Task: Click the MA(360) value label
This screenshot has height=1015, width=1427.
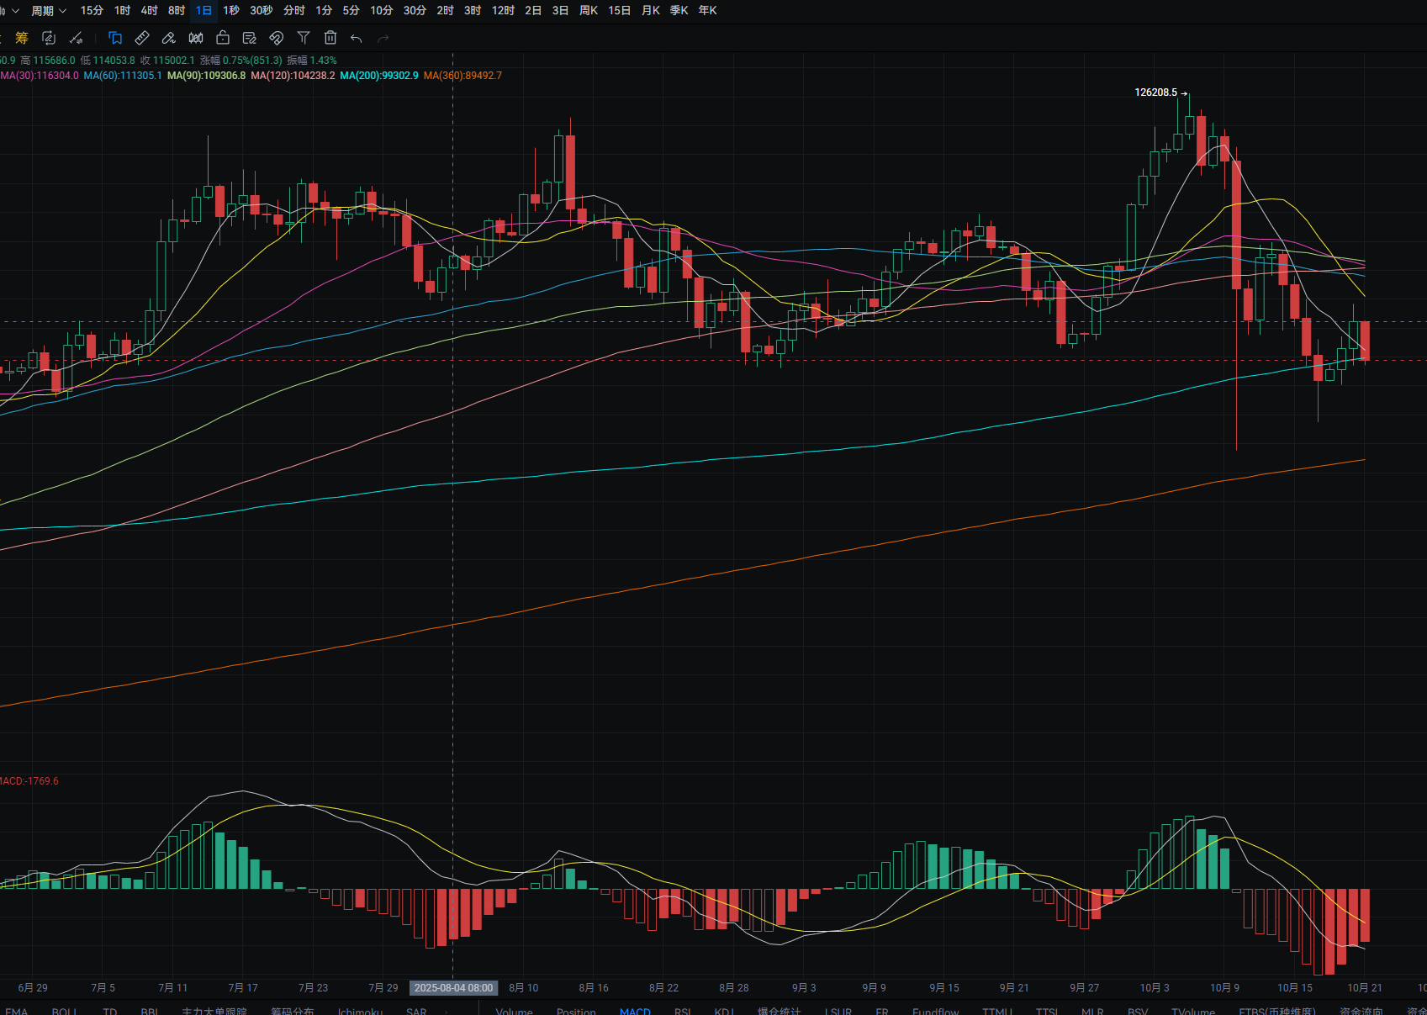Action: 462,76
